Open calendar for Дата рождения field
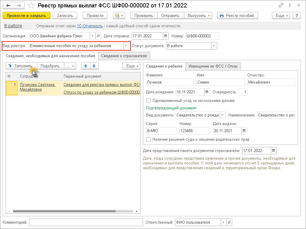Screen dimensions: 306x229 [207, 92]
